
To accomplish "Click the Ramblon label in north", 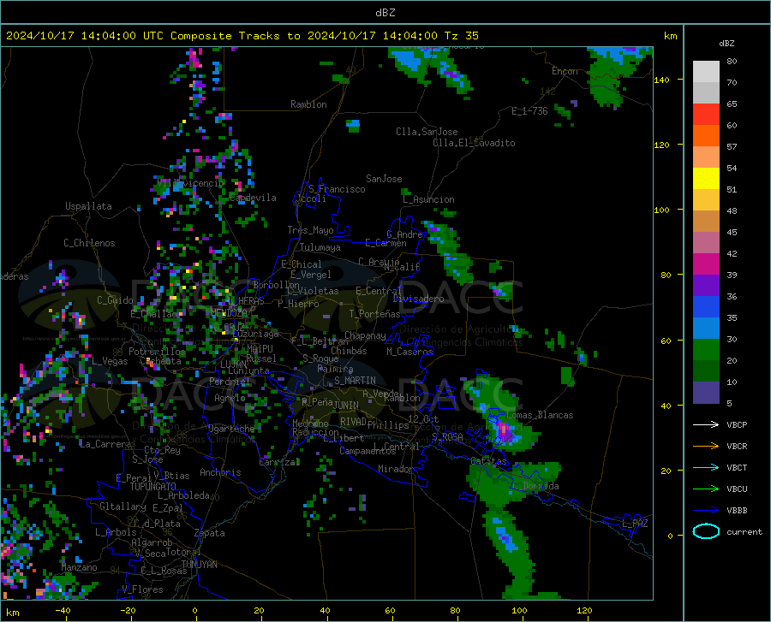I will click(308, 104).
